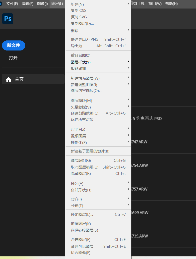The height and width of the screenshot is (259, 196).
Task: Open the 图像(I) menu
Action: pyautogui.click(x=42, y=4)
